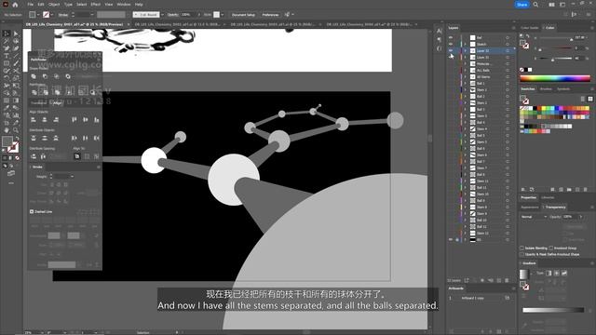Viewport: 596px width, 335px height.
Task: Select the Pen tool
Action: point(7,48)
